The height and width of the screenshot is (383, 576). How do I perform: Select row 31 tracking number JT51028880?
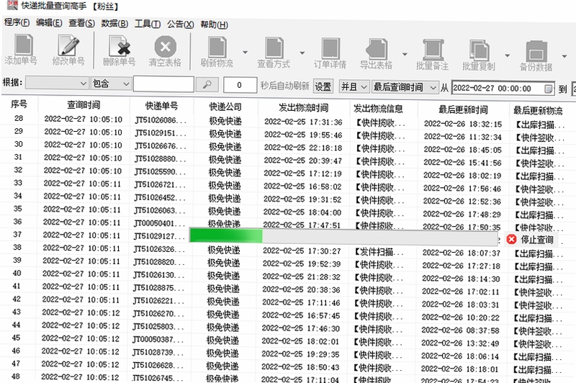(160, 159)
